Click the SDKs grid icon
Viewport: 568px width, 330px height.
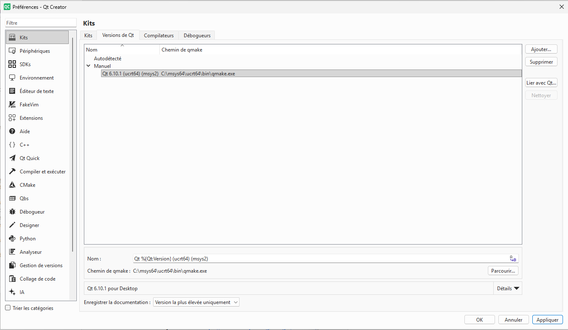(x=12, y=64)
